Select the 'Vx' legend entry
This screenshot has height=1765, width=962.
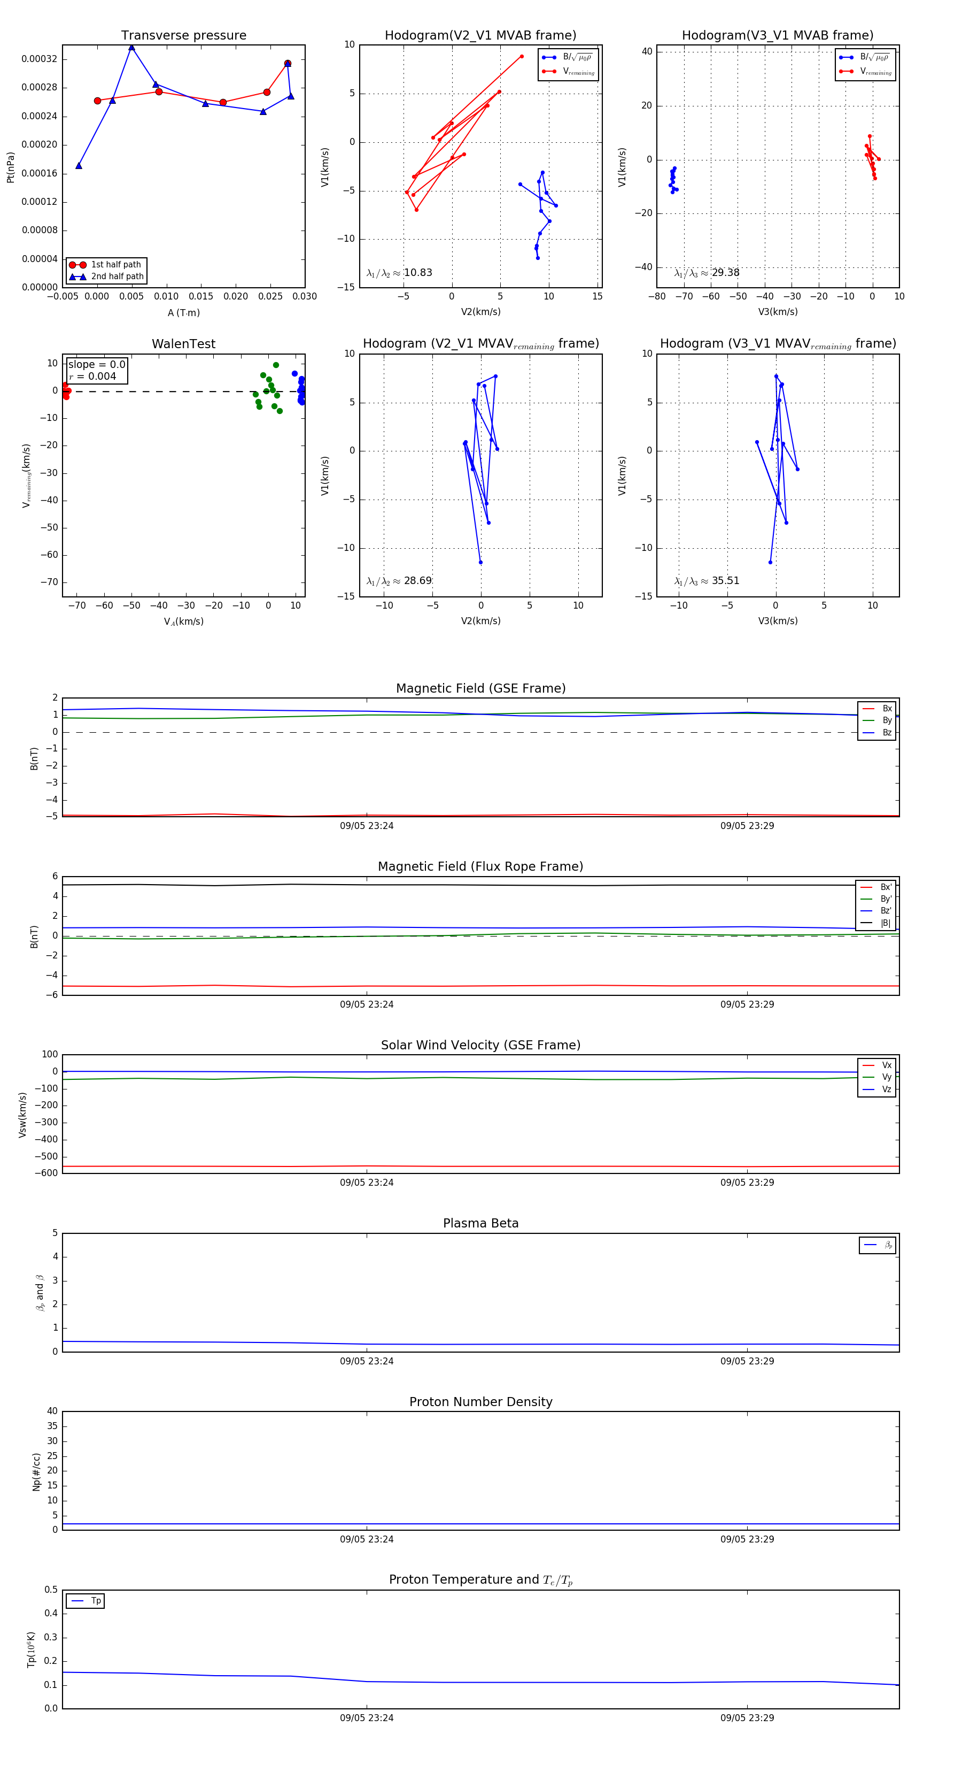click(877, 1065)
